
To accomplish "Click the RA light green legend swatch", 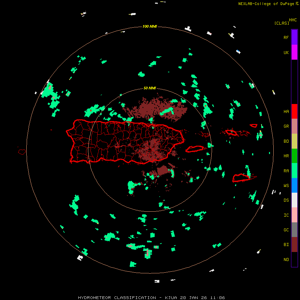I will pos(294,171).
